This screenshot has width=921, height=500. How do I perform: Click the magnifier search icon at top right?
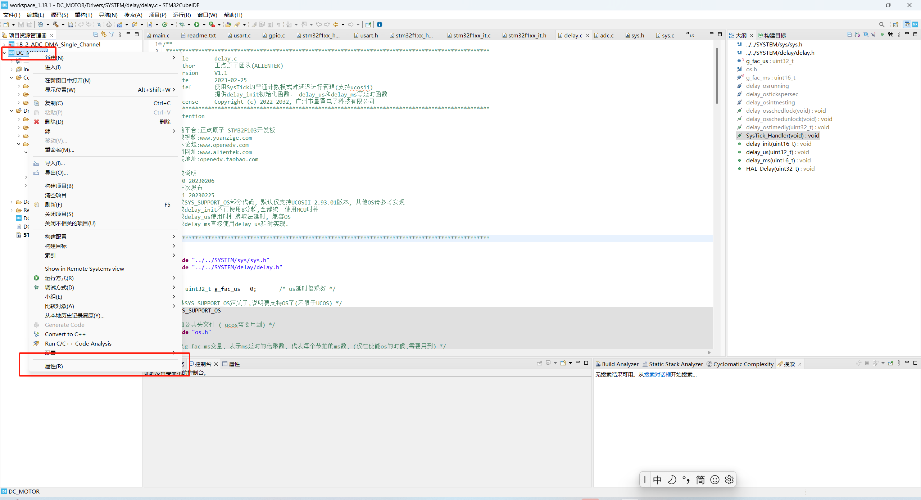(882, 24)
